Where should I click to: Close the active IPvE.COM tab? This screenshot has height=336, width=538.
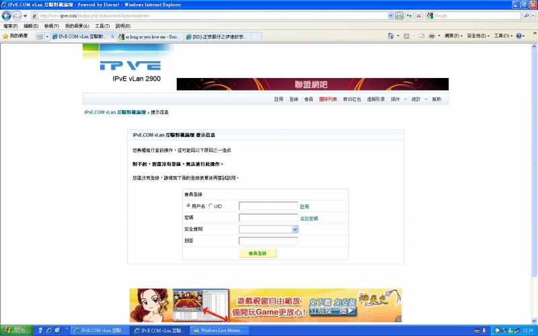click(x=112, y=37)
